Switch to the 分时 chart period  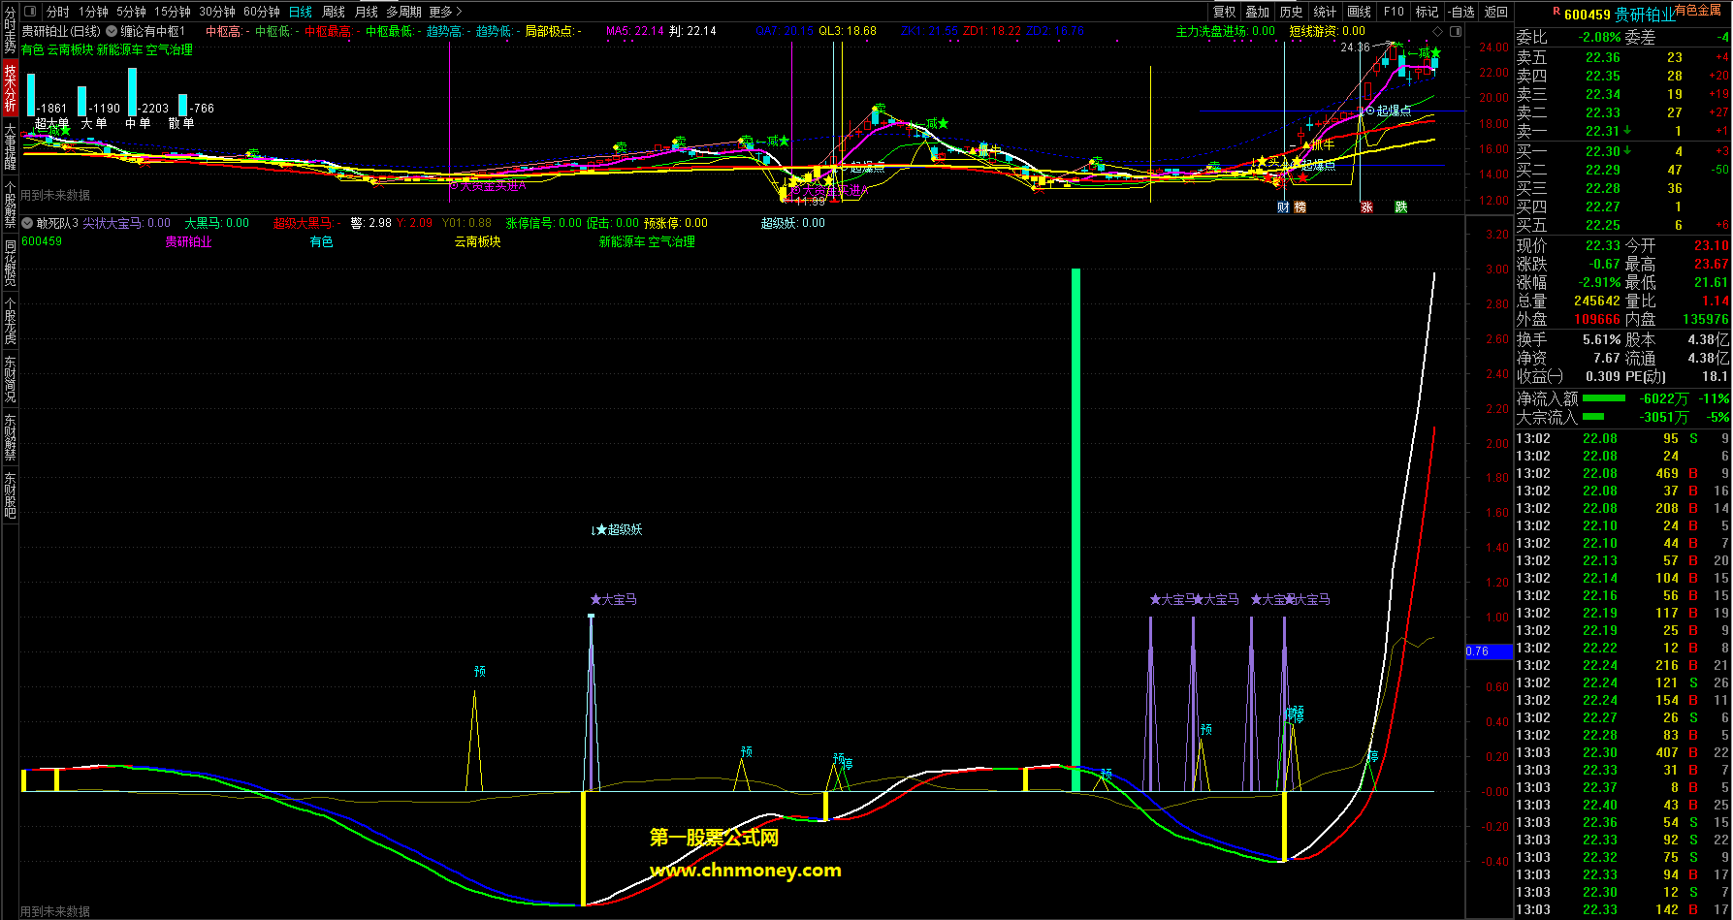pos(58,12)
